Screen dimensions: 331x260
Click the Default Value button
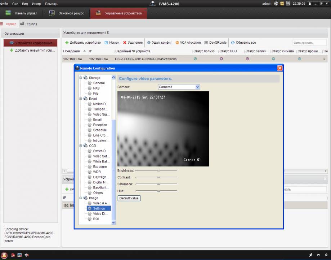[129, 198]
